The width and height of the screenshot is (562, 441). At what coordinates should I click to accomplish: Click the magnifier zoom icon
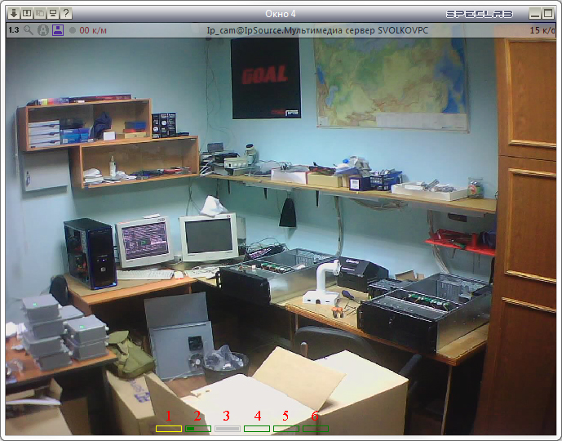click(29, 30)
